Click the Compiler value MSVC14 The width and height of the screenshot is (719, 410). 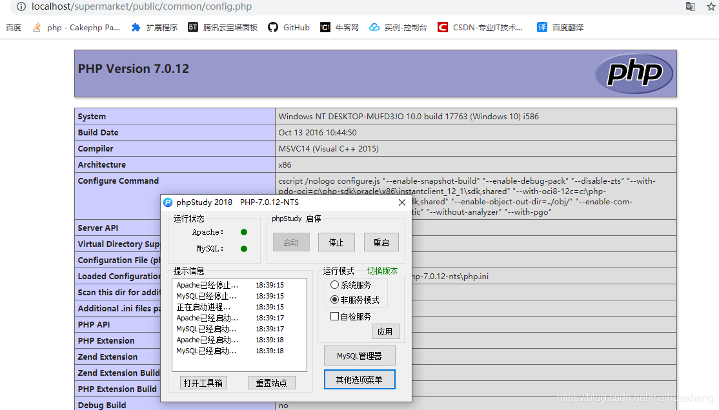(329, 148)
